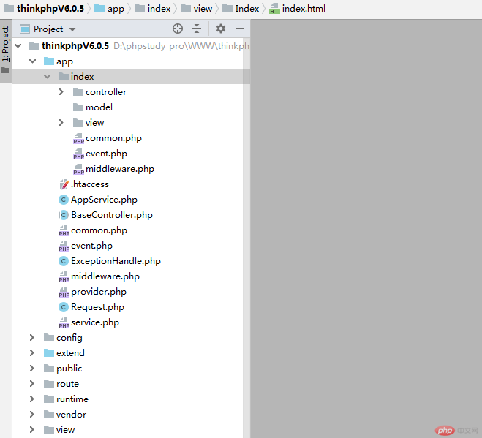Click the provider.php file icon
Image resolution: width=482 pixels, height=438 pixels.
[64, 292]
